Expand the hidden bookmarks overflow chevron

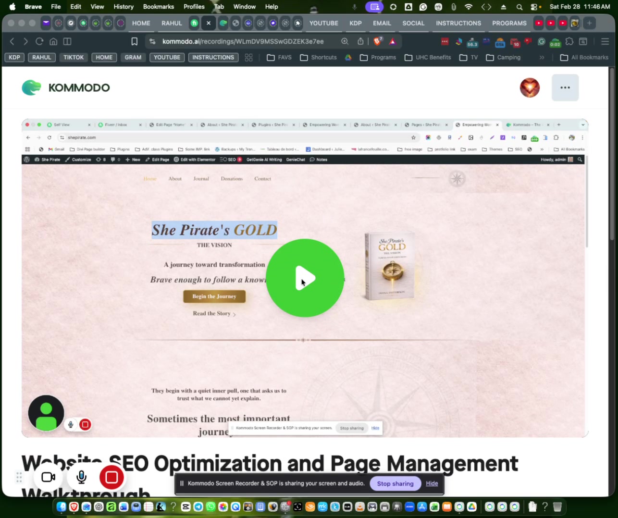click(x=542, y=57)
